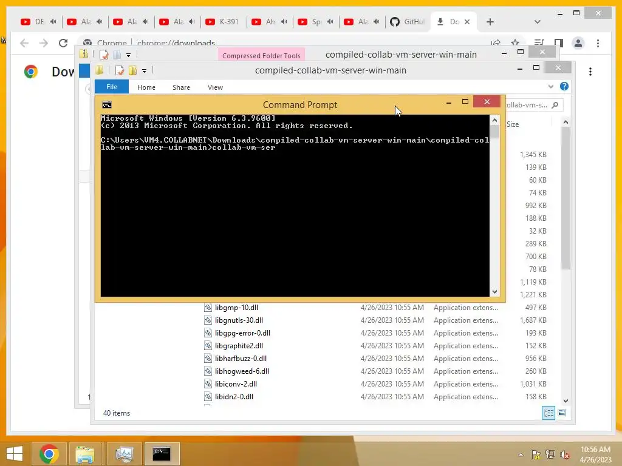Open Command Prompt system menu icon

tap(107, 104)
